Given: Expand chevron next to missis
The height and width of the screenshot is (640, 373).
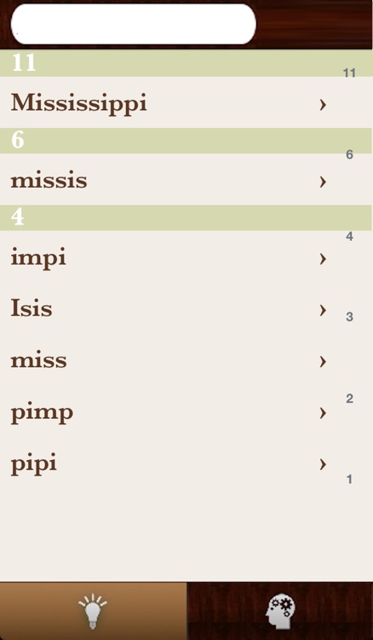Looking at the screenshot, I should coord(323,182).
